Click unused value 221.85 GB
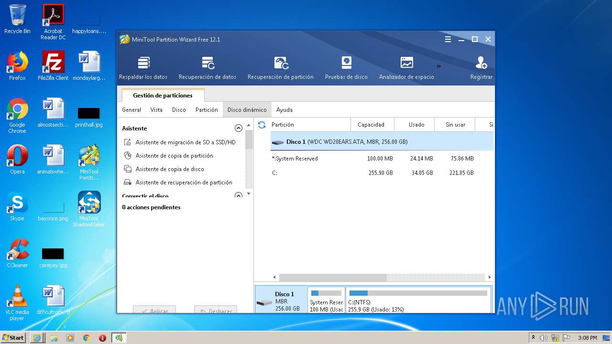612x344 pixels. click(461, 173)
